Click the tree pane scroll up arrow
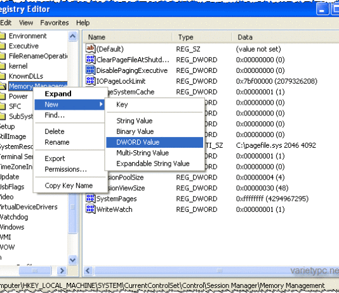This screenshot has height=293, width=339. [x=72, y=36]
